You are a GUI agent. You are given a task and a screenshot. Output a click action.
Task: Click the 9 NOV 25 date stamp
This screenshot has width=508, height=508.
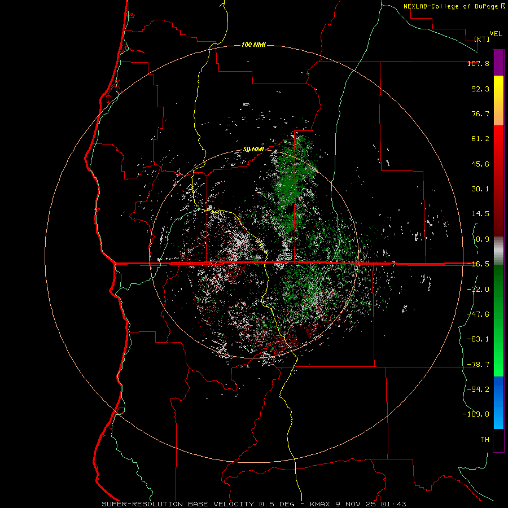tap(356, 504)
